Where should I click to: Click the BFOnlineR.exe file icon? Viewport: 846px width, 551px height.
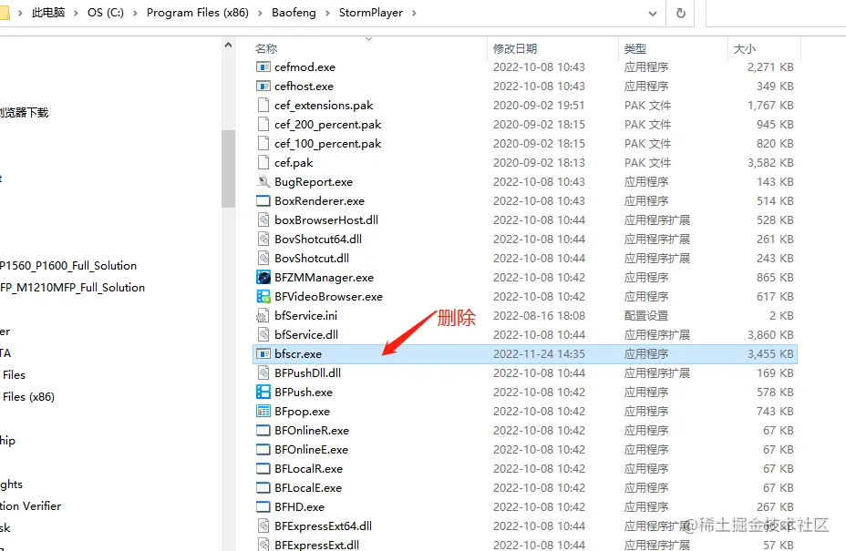263,430
